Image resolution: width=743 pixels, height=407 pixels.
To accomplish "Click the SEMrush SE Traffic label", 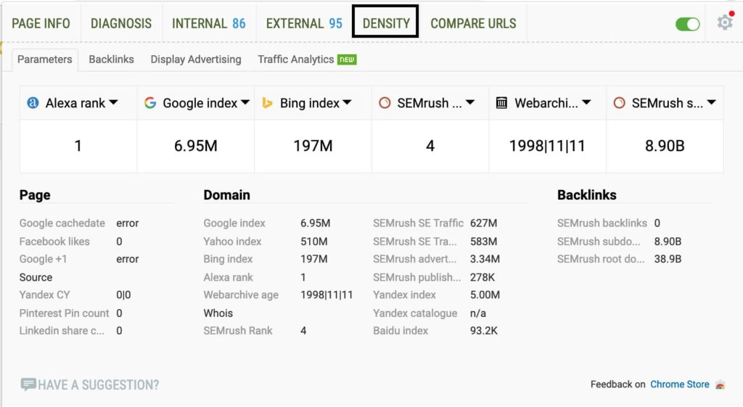I will click(x=418, y=223).
